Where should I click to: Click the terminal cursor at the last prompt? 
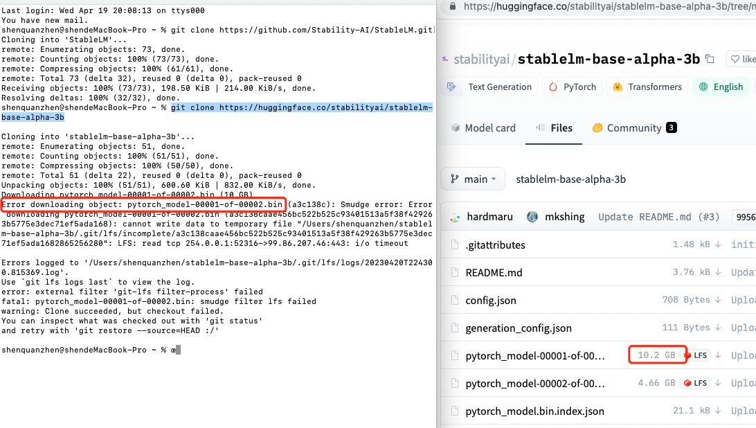[x=178, y=350]
